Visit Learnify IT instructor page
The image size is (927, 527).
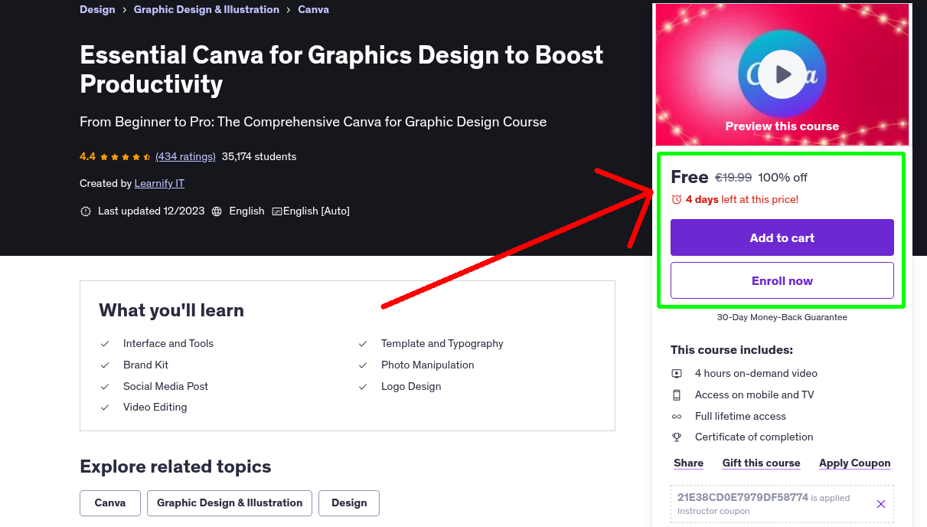coord(159,184)
